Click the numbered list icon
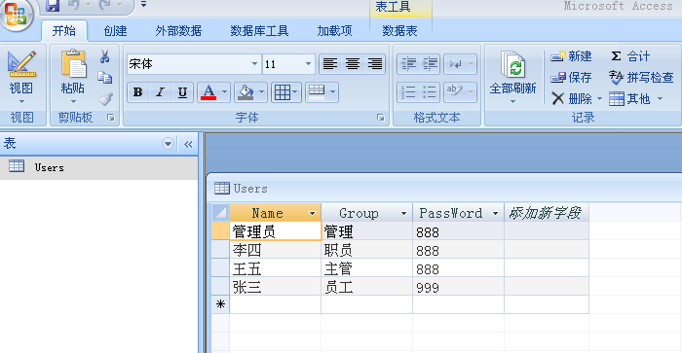Image resolution: width=682 pixels, height=353 pixels. pyautogui.click(x=408, y=92)
